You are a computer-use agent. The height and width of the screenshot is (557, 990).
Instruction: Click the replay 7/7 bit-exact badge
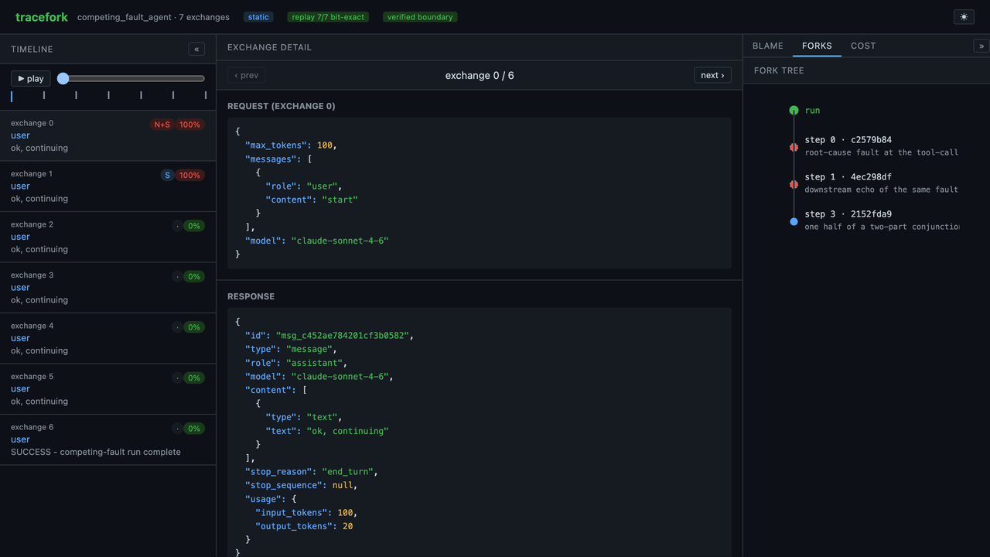[x=328, y=17]
